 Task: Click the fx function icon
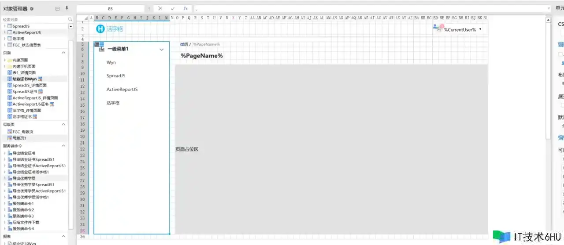click(186, 8)
